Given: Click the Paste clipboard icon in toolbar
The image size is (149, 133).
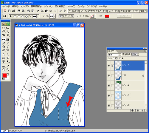Looking at the screenshot, I should coord(46,11).
